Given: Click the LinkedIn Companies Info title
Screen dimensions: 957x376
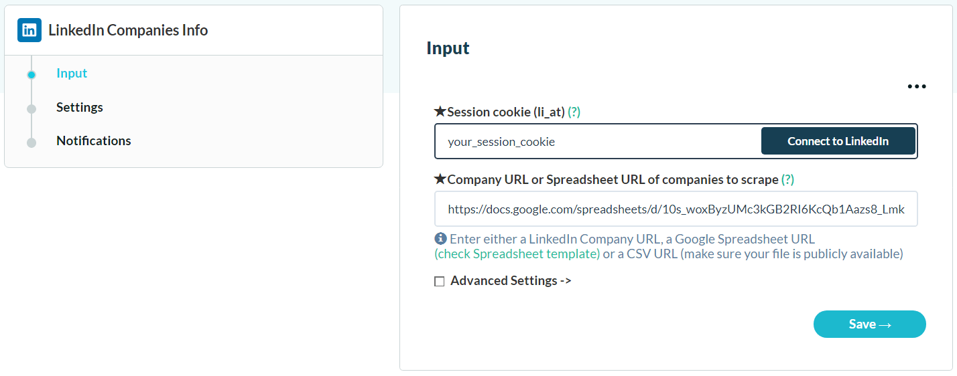Looking at the screenshot, I should pyautogui.click(x=128, y=30).
